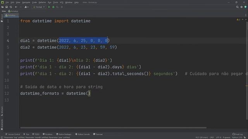Toggle the Structure tool window sidebar

[x=2, y=111]
